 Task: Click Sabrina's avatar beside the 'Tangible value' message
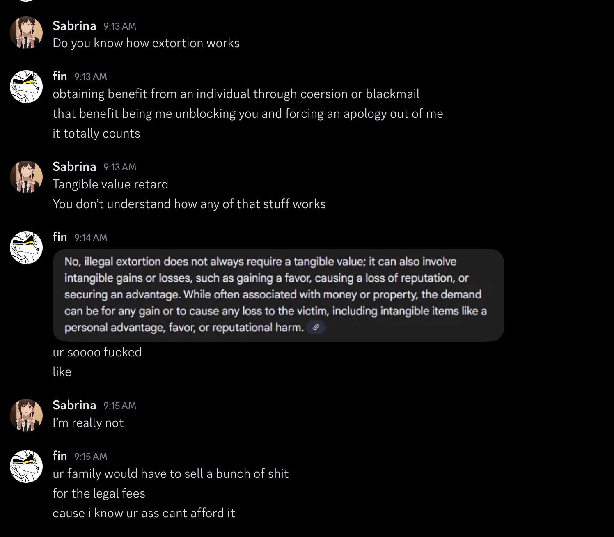(26, 177)
